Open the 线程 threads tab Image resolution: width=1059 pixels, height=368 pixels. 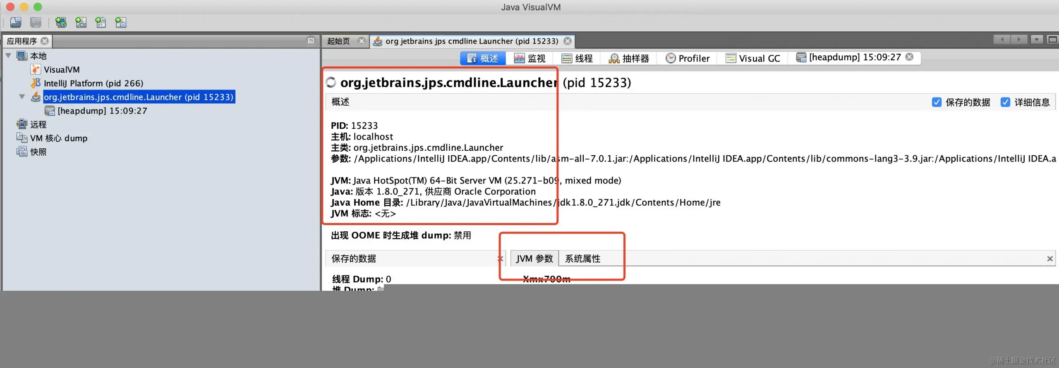tap(577, 58)
